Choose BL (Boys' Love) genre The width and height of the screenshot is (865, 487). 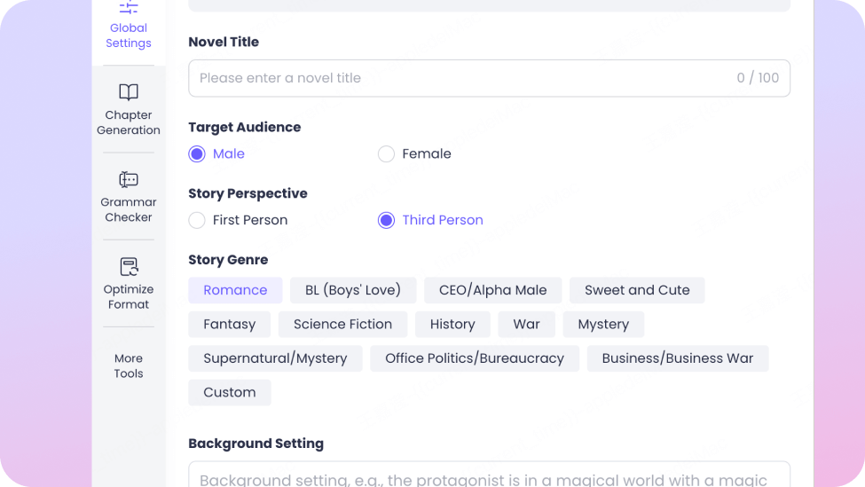click(x=353, y=290)
